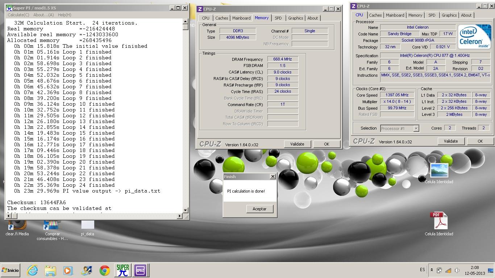This screenshot has height=278, width=495.
Task: Open Calculate(C) menu in Super PI
Action: 18,15
